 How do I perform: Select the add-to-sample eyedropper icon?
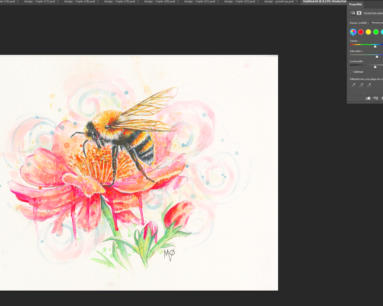361,85
